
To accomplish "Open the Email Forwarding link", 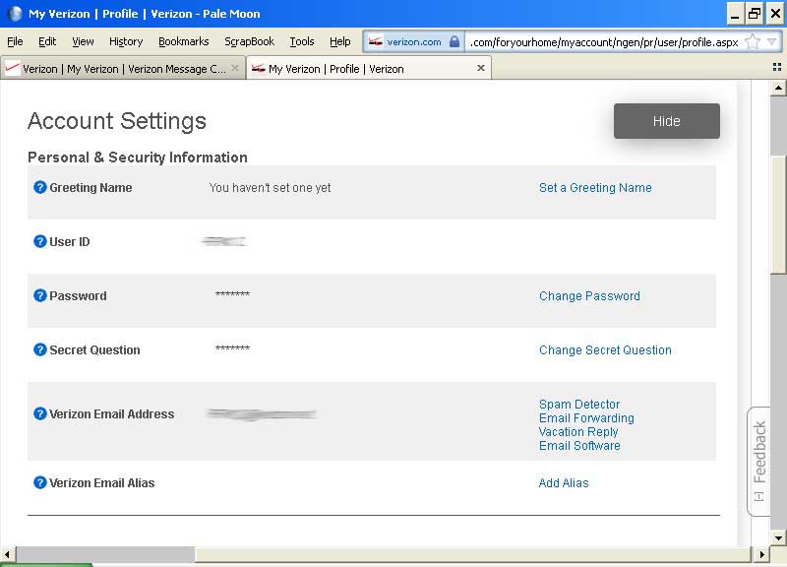I will (x=586, y=417).
